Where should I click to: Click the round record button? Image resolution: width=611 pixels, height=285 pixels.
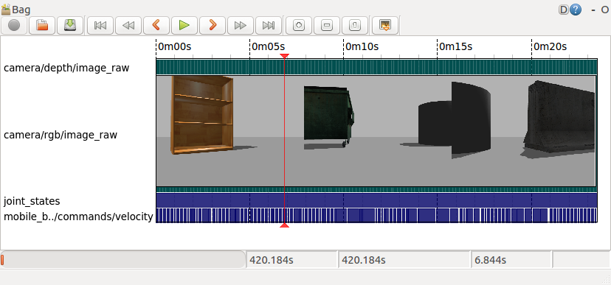[x=14, y=26]
